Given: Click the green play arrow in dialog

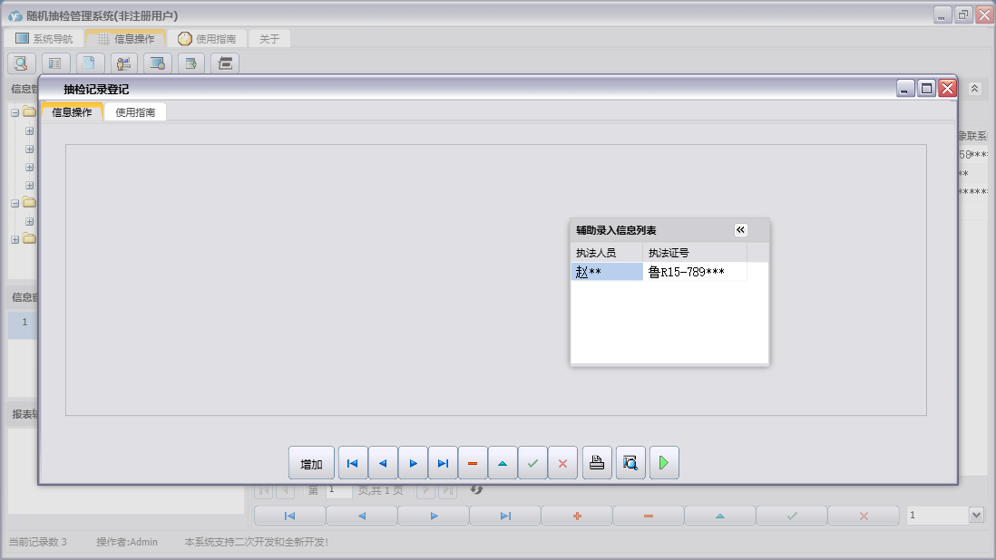Looking at the screenshot, I should click(664, 463).
